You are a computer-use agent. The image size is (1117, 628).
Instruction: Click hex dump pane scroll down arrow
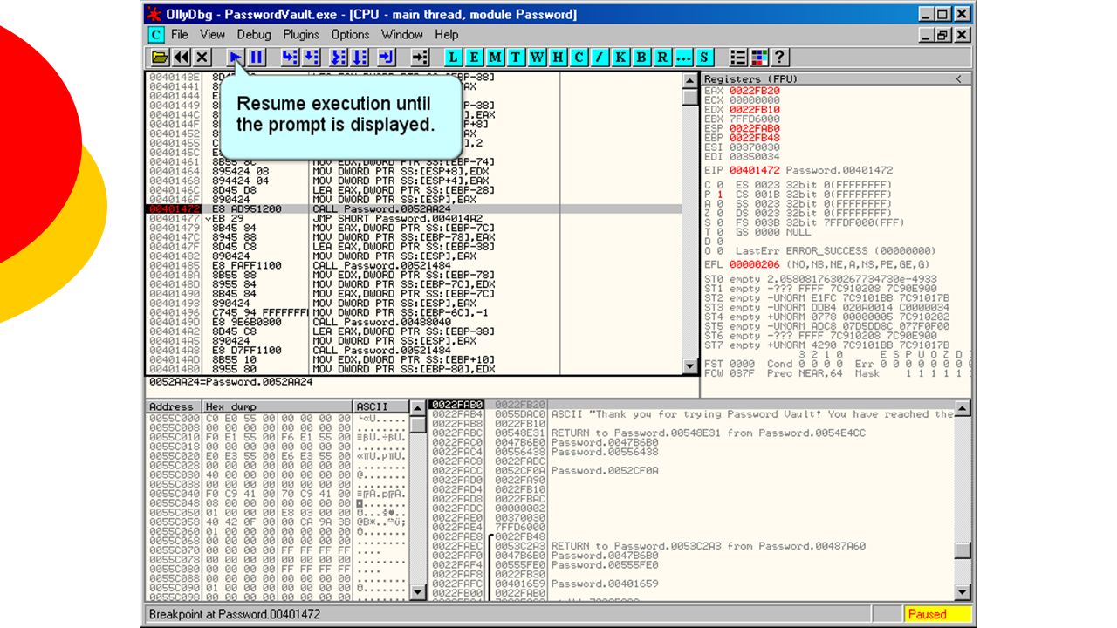[x=419, y=592]
